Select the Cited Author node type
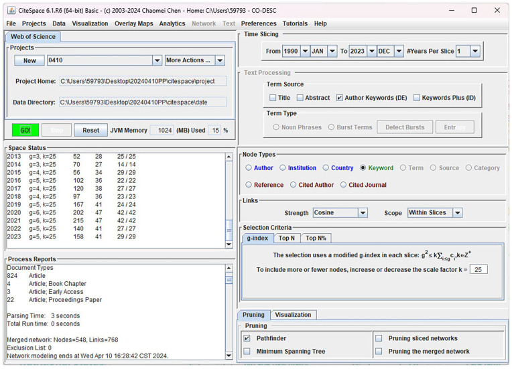Screen dimensions: 512x369 coord(294,185)
